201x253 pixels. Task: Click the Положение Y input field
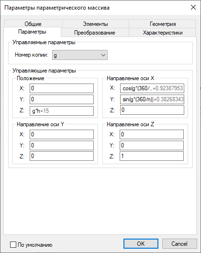click(x=62, y=99)
